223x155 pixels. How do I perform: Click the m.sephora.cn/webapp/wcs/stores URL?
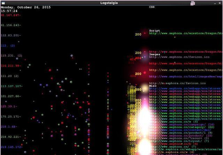click(x=186, y=149)
